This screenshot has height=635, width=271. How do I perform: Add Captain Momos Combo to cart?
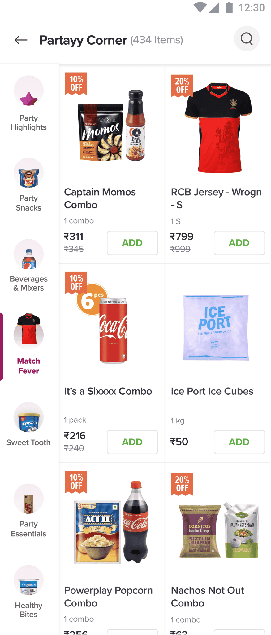(x=132, y=243)
